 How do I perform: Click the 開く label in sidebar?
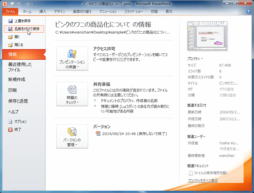point(17,37)
